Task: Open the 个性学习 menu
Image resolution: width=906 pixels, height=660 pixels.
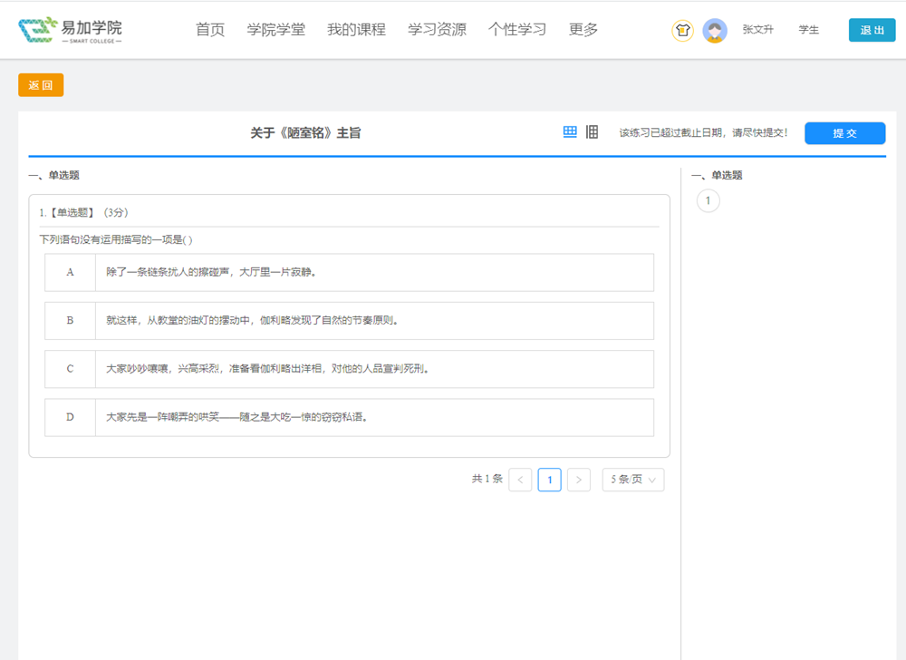Action: pos(517,30)
